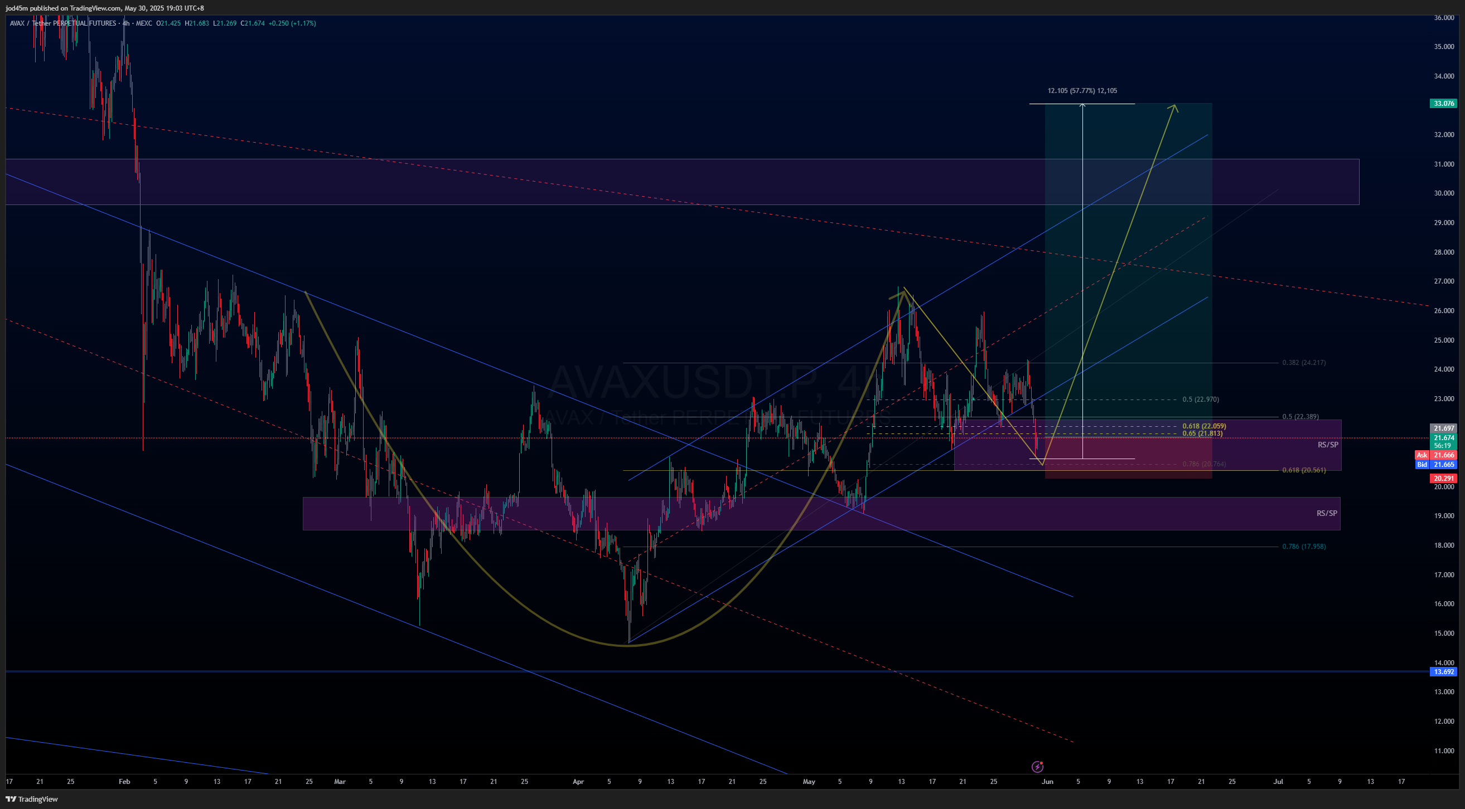Screen dimensions: 1465x809
Task: Click the AVAX / Tether PERPETUAL FUTURES symbol title
Action: pyautogui.click(x=62, y=23)
